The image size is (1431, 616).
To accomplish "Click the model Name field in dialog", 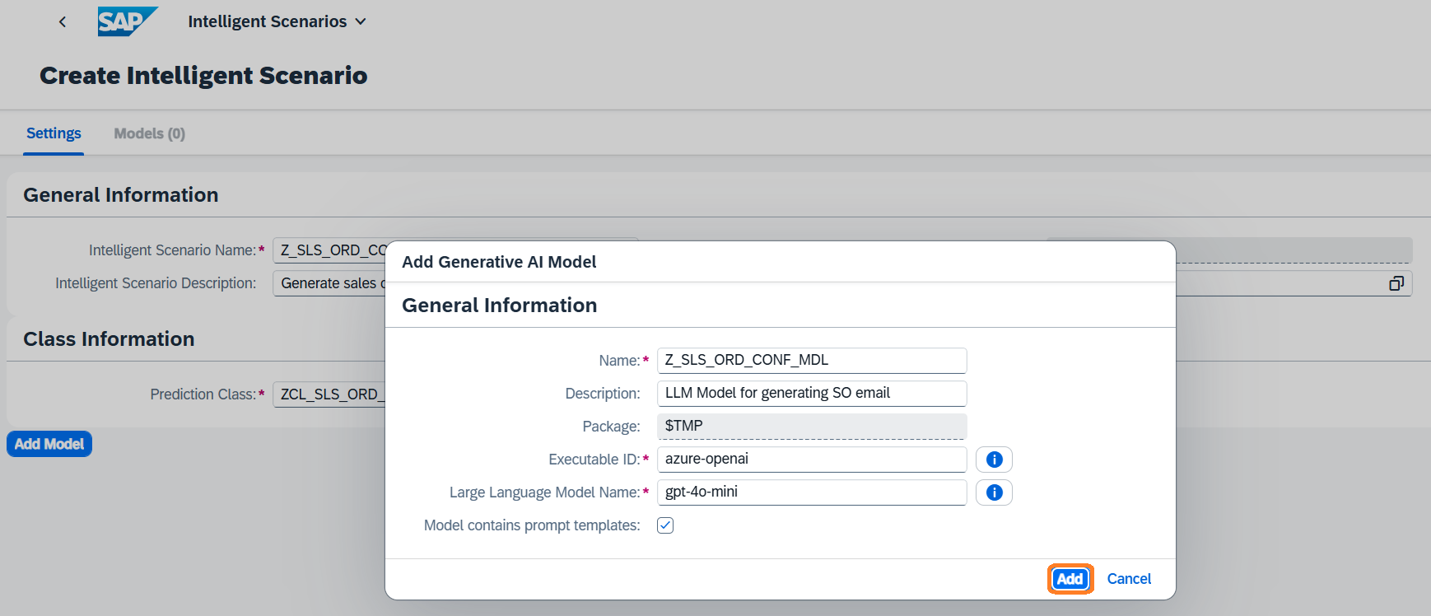I will point(811,361).
